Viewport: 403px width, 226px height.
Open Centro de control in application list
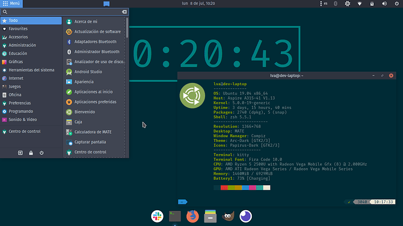tap(95, 152)
